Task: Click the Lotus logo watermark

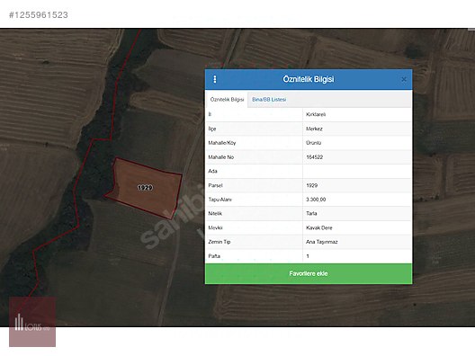Action: click(32, 322)
